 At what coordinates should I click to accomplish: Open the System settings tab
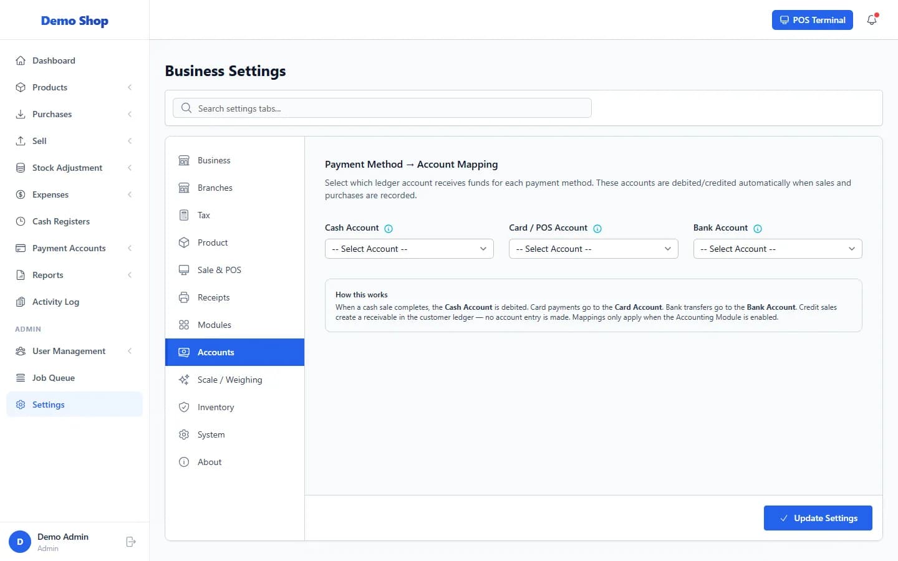[x=234, y=434]
